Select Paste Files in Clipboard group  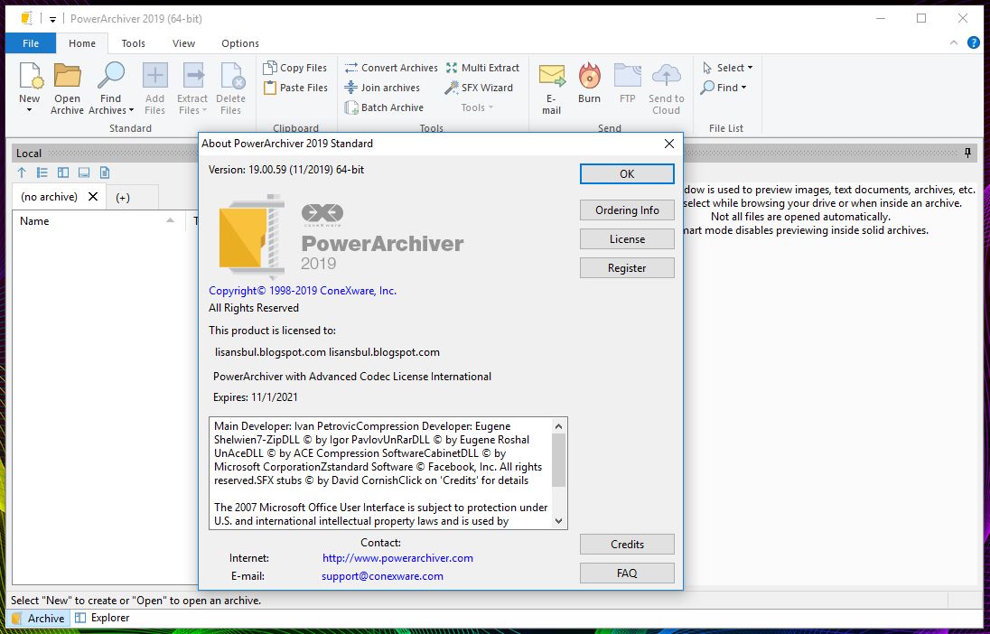point(294,88)
